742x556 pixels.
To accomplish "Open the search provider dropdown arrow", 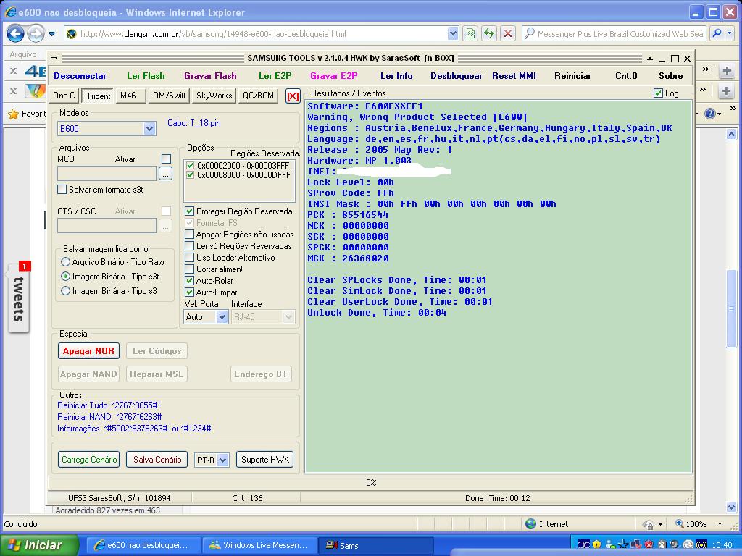I will [730, 33].
